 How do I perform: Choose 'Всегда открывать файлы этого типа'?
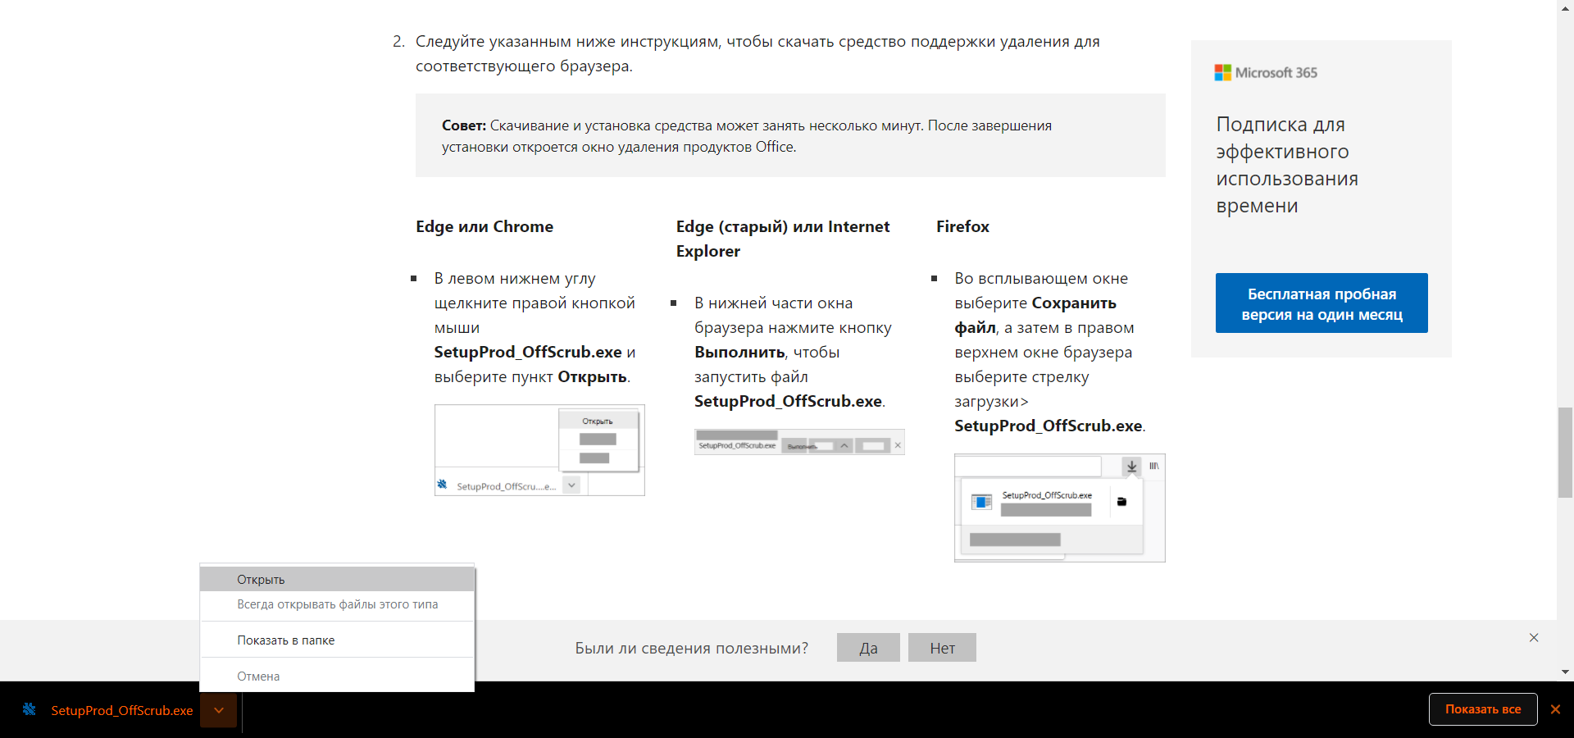tap(337, 604)
